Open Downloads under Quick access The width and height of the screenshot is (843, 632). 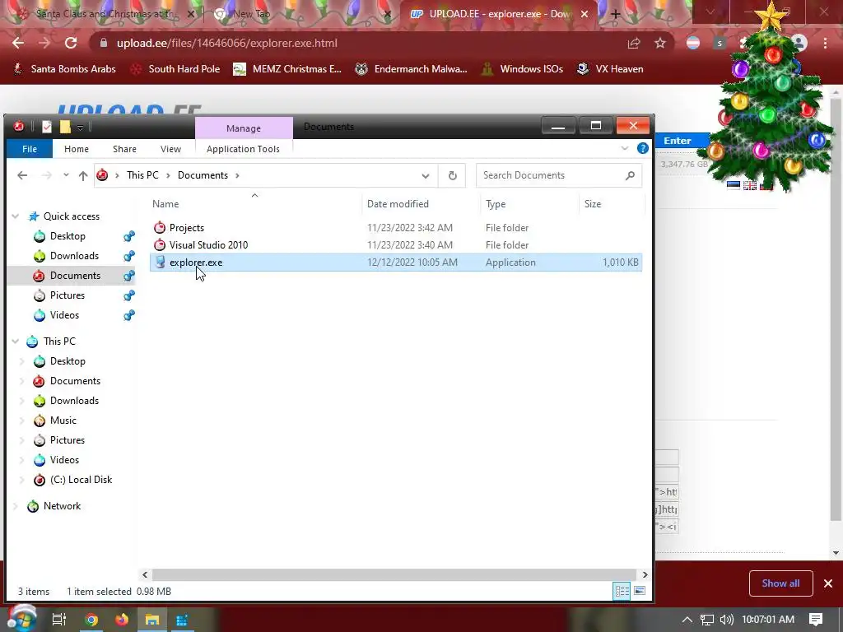(74, 256)
